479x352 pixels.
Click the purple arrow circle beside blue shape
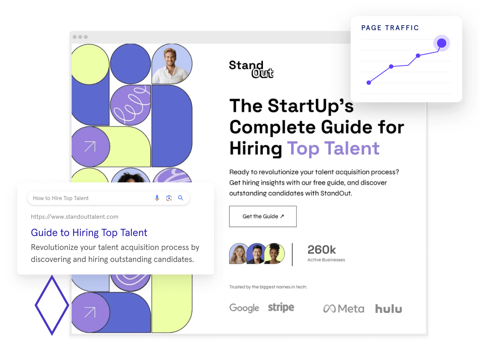point(90,312)
